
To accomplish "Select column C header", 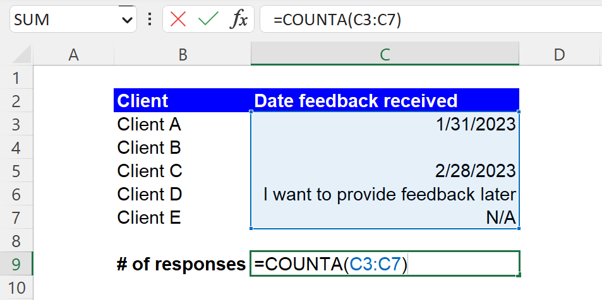I will (x=385, y=55).
